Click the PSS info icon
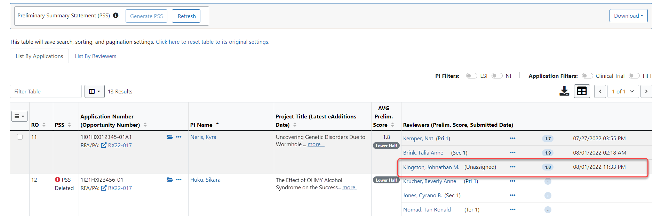661x216 pixels. click(x=116, y=15)
